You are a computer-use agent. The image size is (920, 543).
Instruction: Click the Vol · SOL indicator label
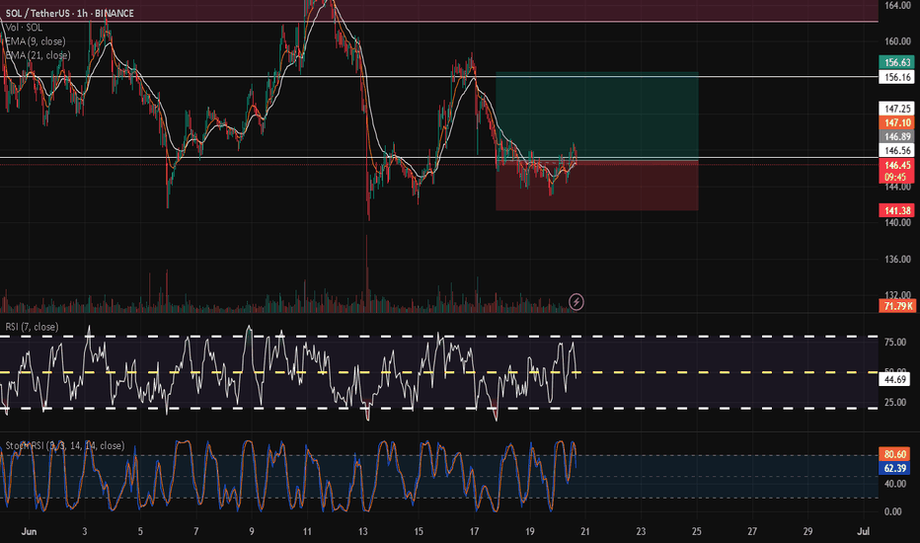pyautogui.click(x=24, y=28)
